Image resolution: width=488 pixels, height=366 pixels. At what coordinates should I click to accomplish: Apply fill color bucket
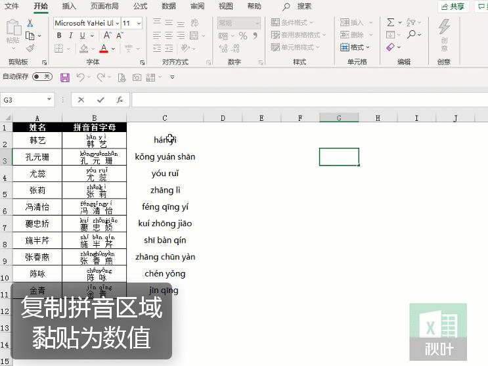(83, 48)
